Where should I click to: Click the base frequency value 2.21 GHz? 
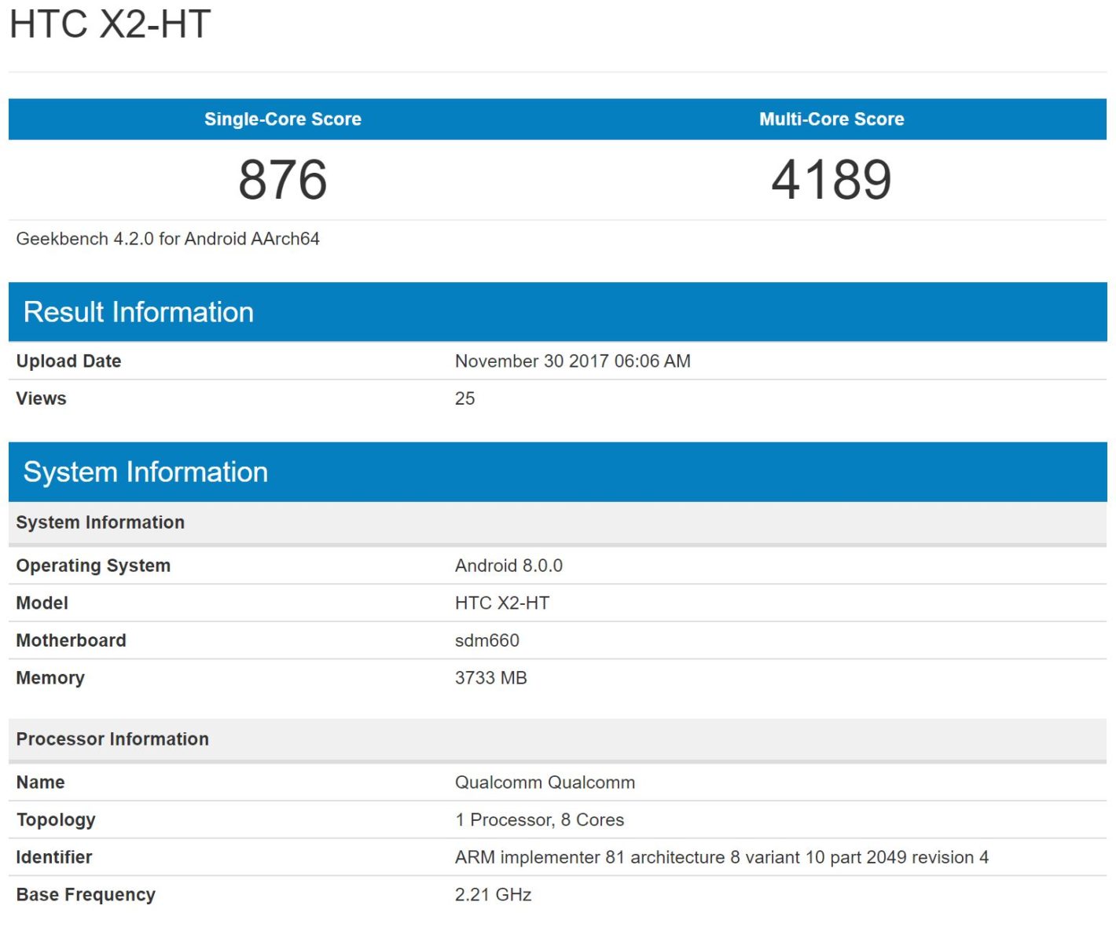493,895
